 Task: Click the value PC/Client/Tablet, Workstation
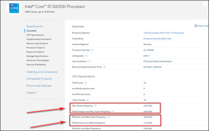[x=158, y=61]
